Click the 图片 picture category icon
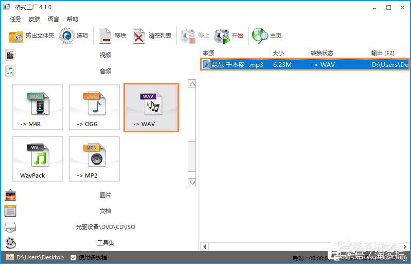411x264 pixels. click(x=10, y=195)
